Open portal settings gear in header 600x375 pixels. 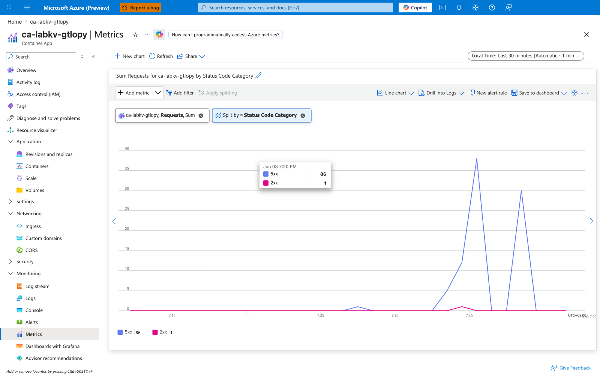coord(475,7)
